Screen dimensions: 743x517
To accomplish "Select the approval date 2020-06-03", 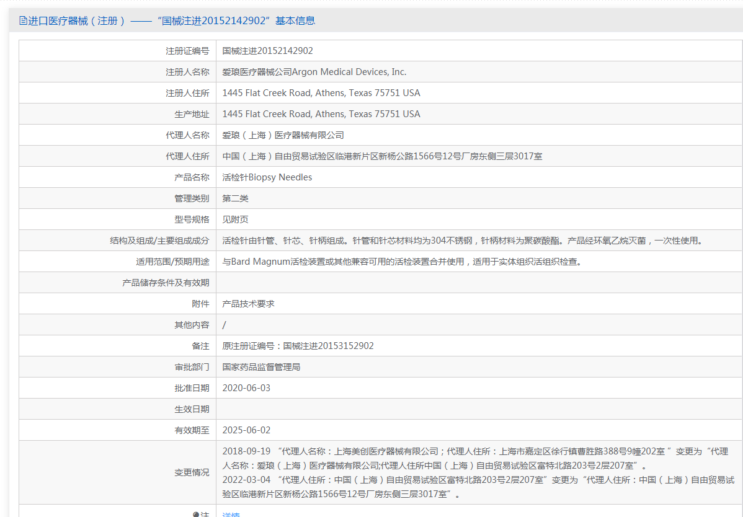I will [x=246, y=388].
